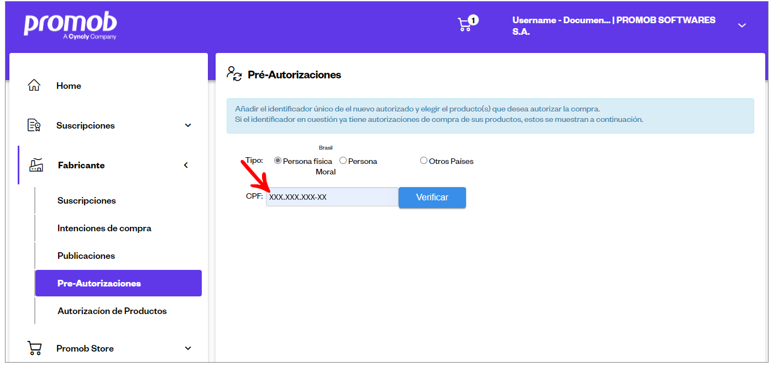Open the Promob Store menu label

click(85, 348)
